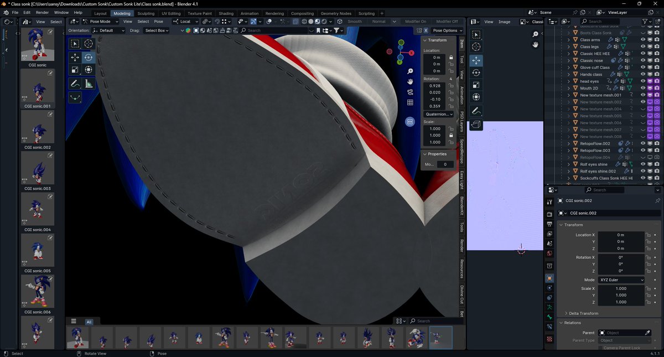This screenshot has height=357, width=664.
Task: Click the Modifier Off button
Action: pyautogui.click(x=447, y=22)
